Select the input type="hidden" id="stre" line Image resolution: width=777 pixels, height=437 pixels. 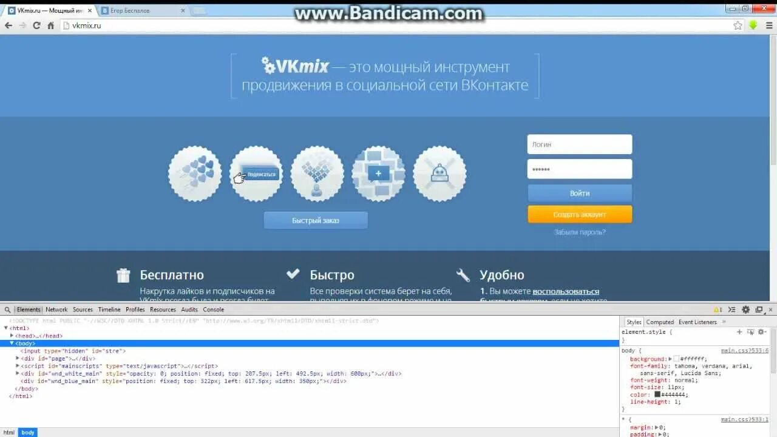click(x=73, y=351)
